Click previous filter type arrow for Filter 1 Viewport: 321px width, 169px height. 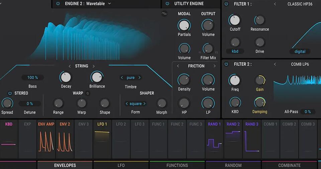click(275, 4)
